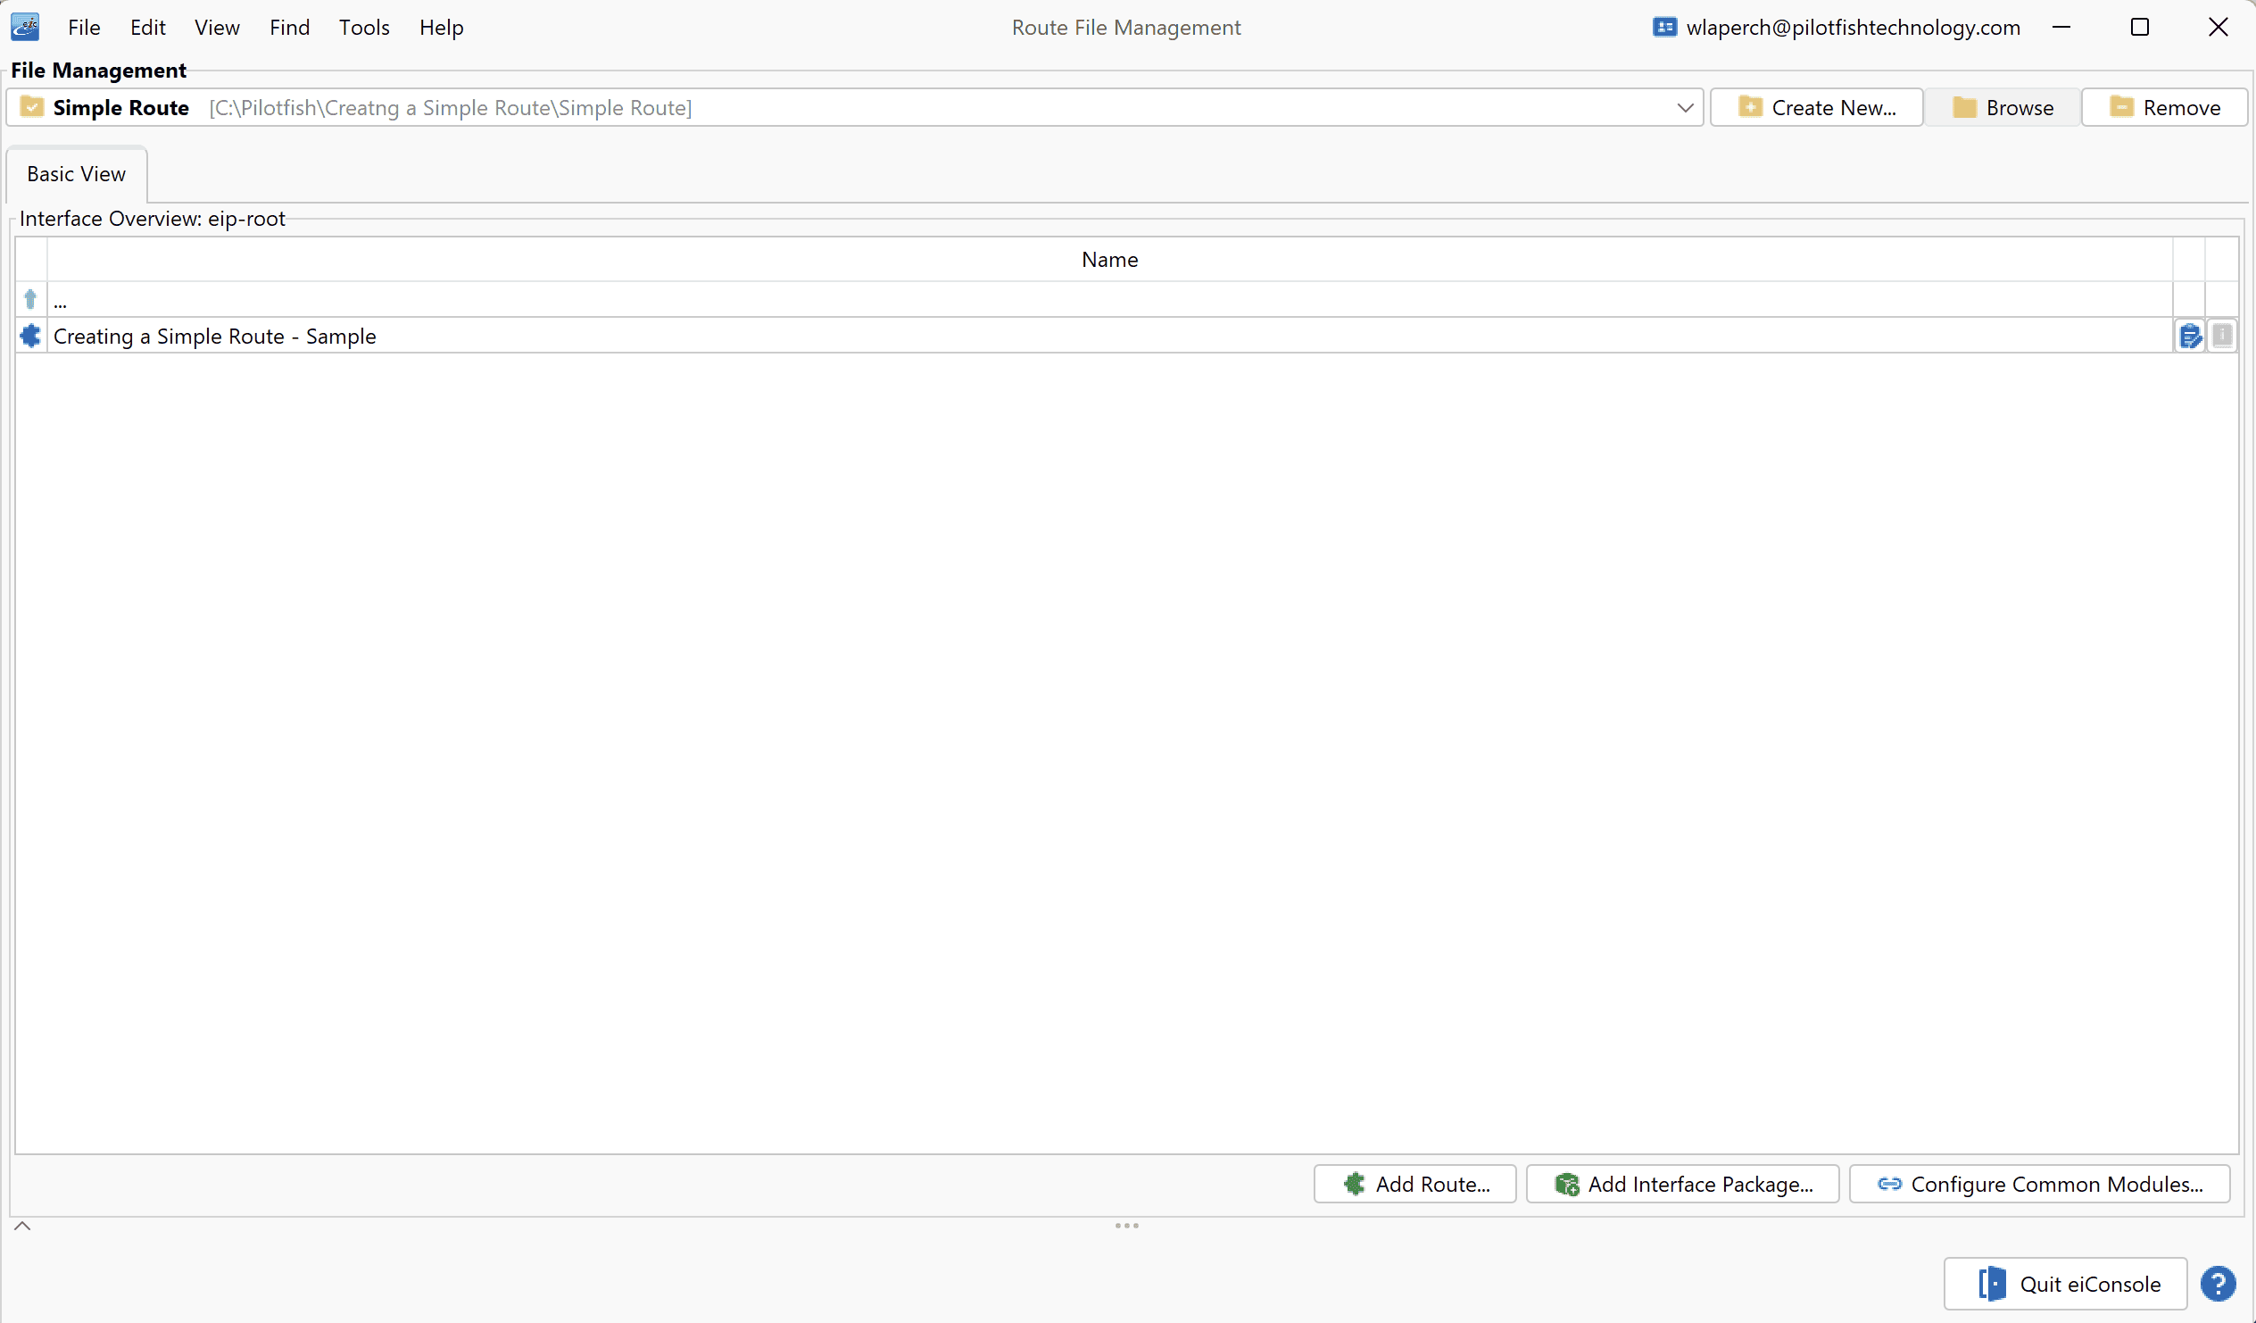Click the Add Route... button
2256x1323 pixels.
(x=1414, y=1184)
